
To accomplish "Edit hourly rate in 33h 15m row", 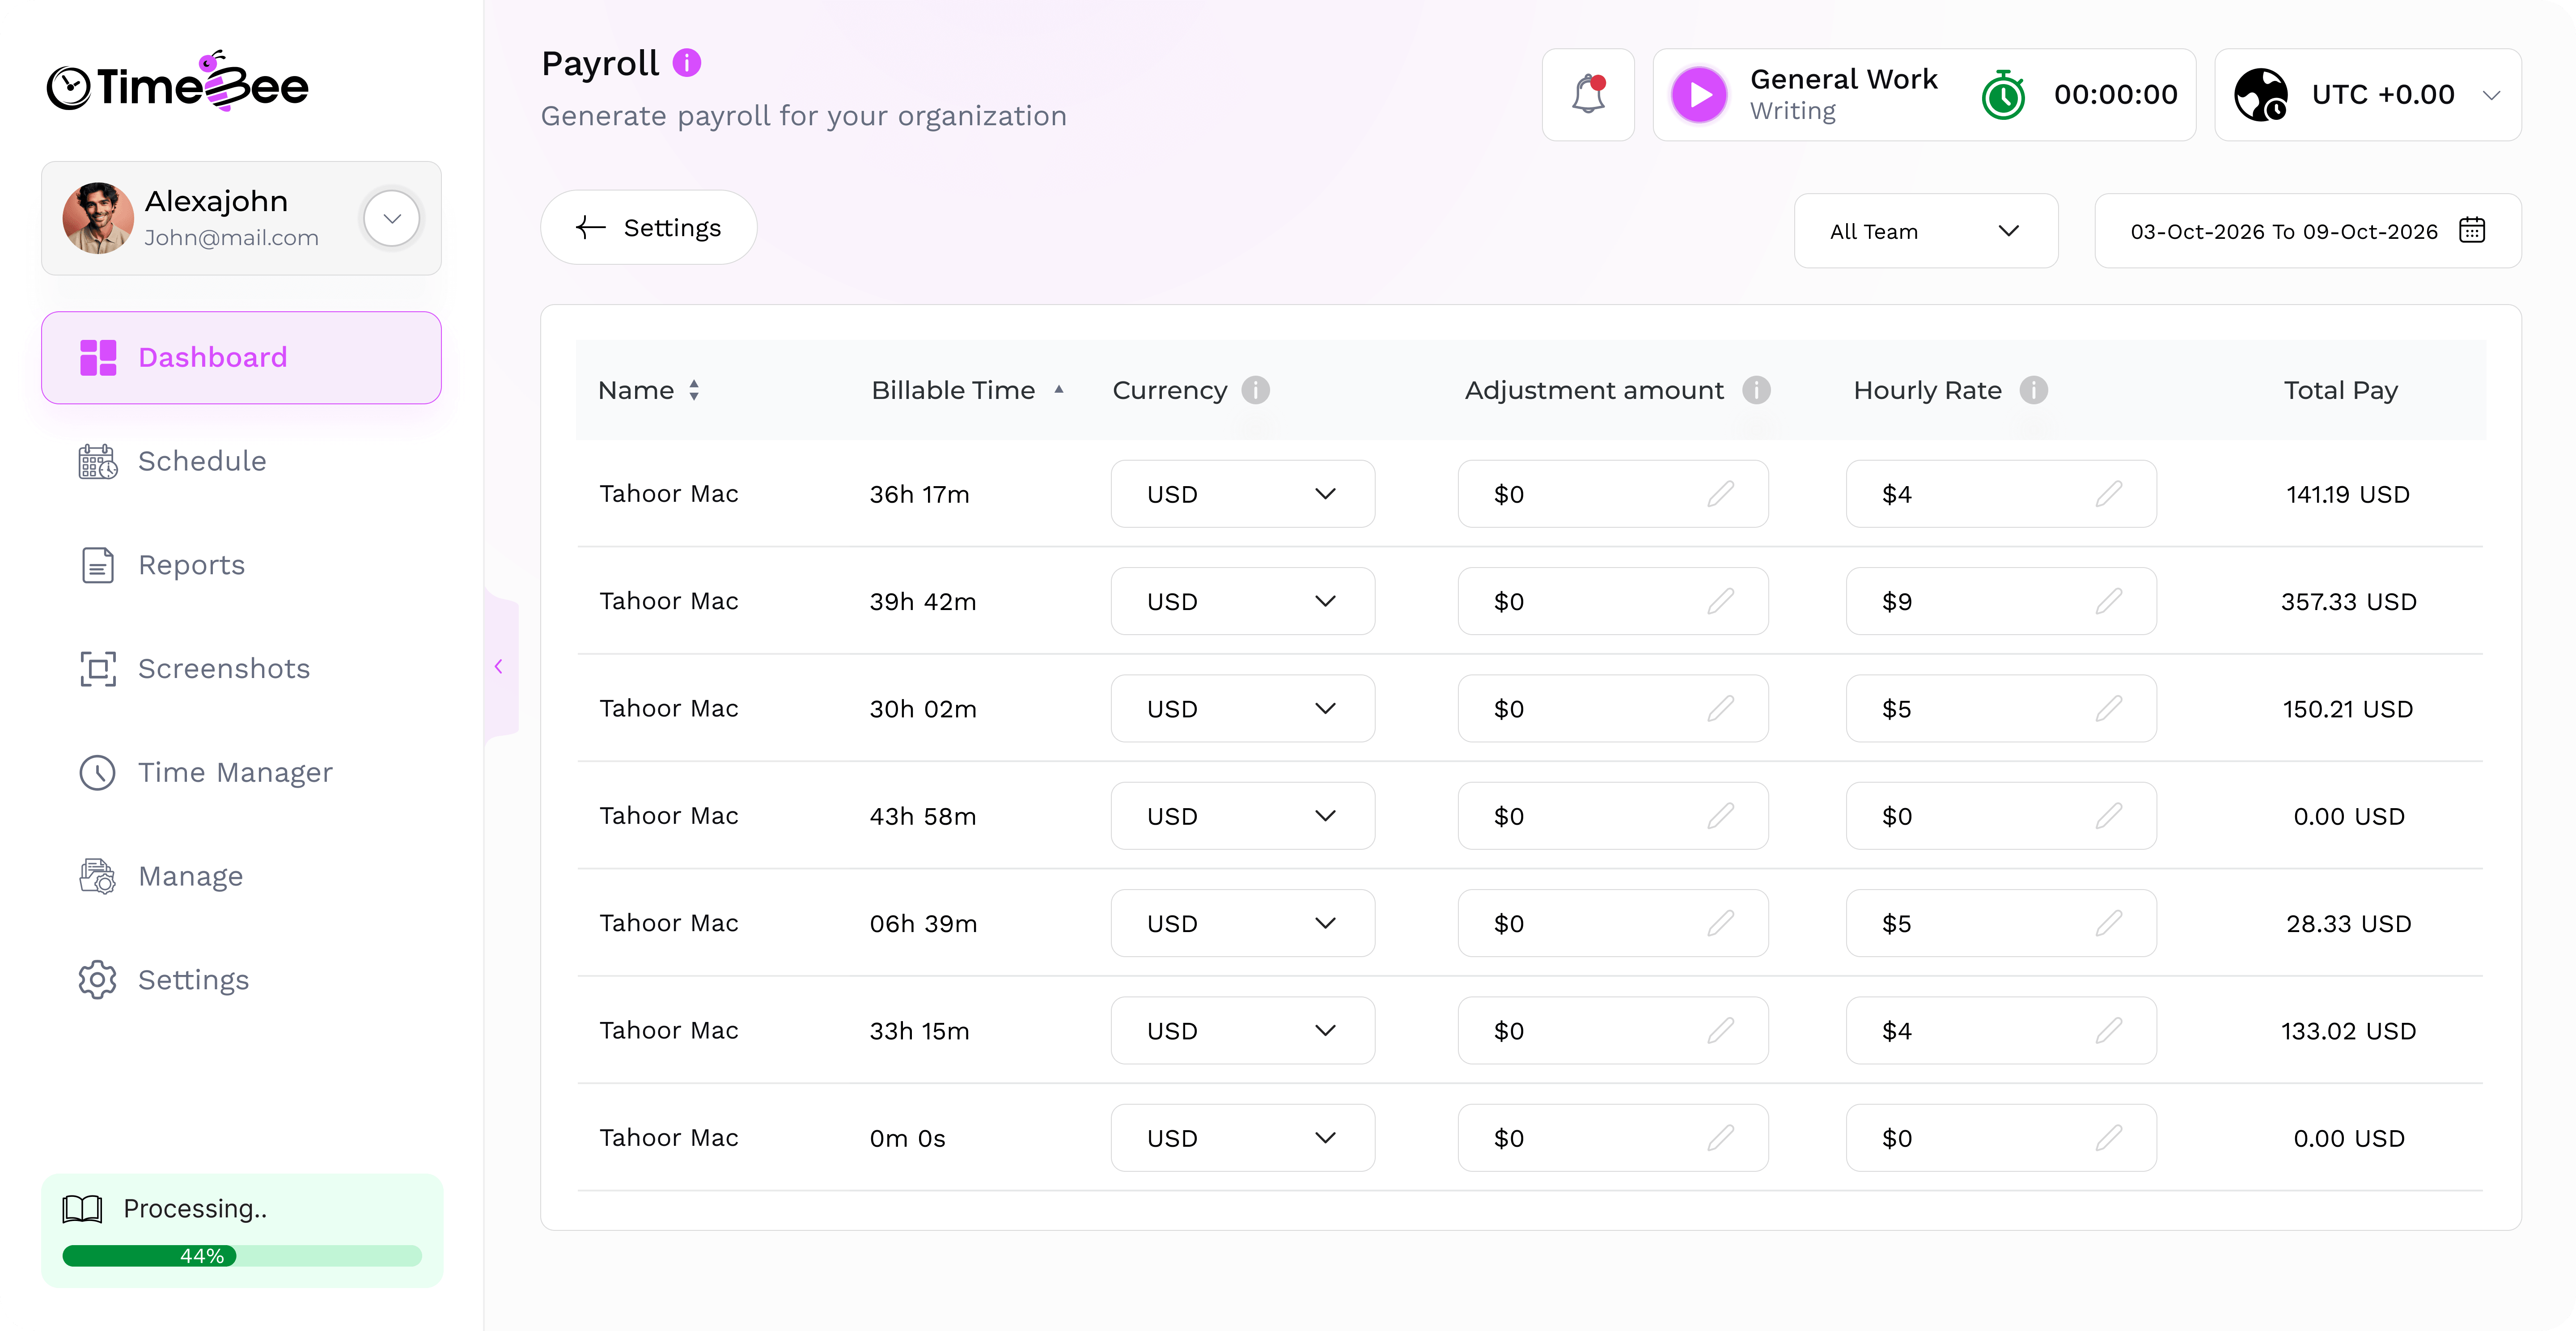I will pos(2108,1030).
